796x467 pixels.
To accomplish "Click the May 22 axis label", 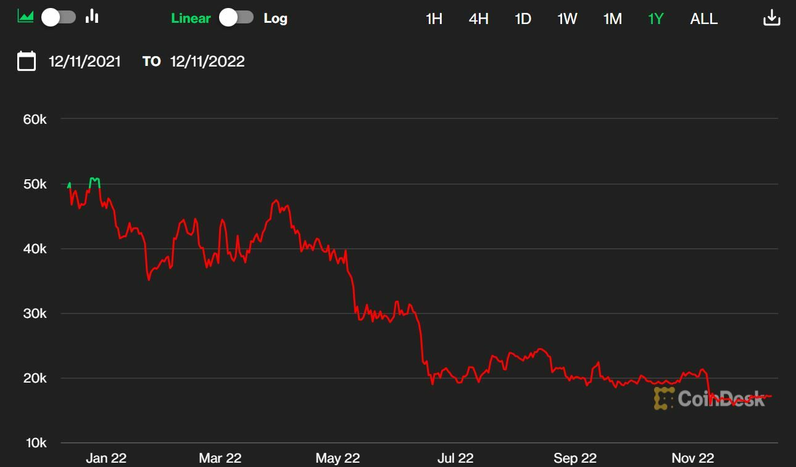I will tap(338, 458).
